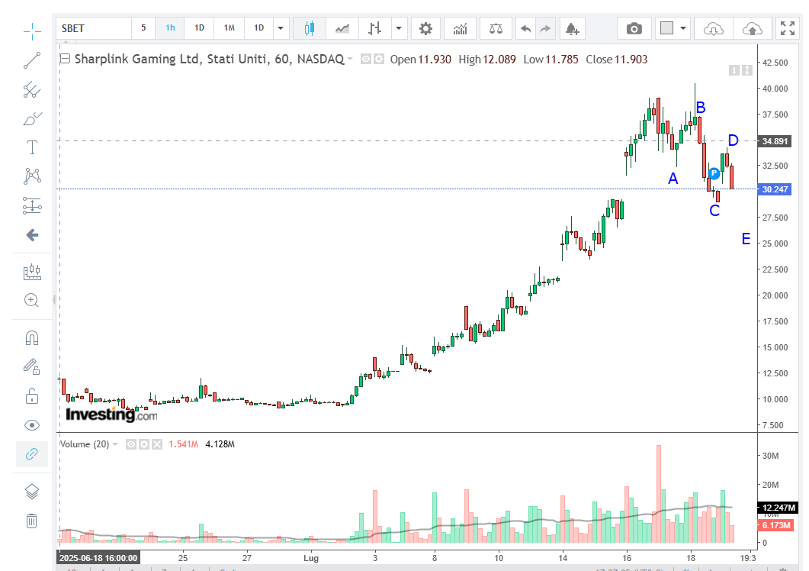
Task: Select the drawn label B on chart
Action: coord(701,108)
